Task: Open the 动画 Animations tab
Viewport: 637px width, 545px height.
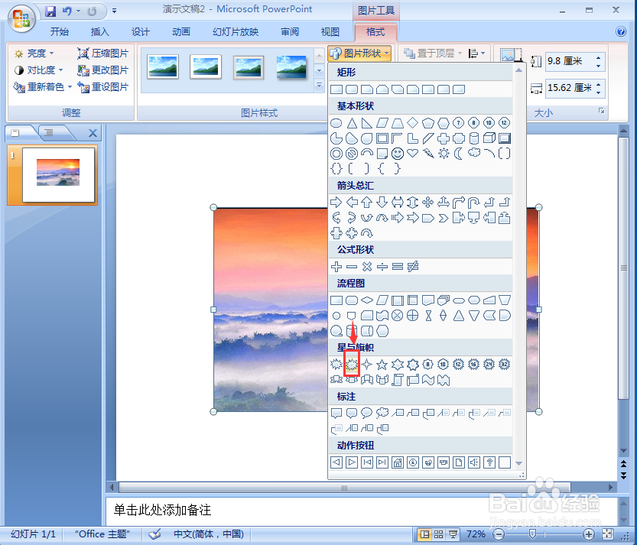Action: point(181,31)
